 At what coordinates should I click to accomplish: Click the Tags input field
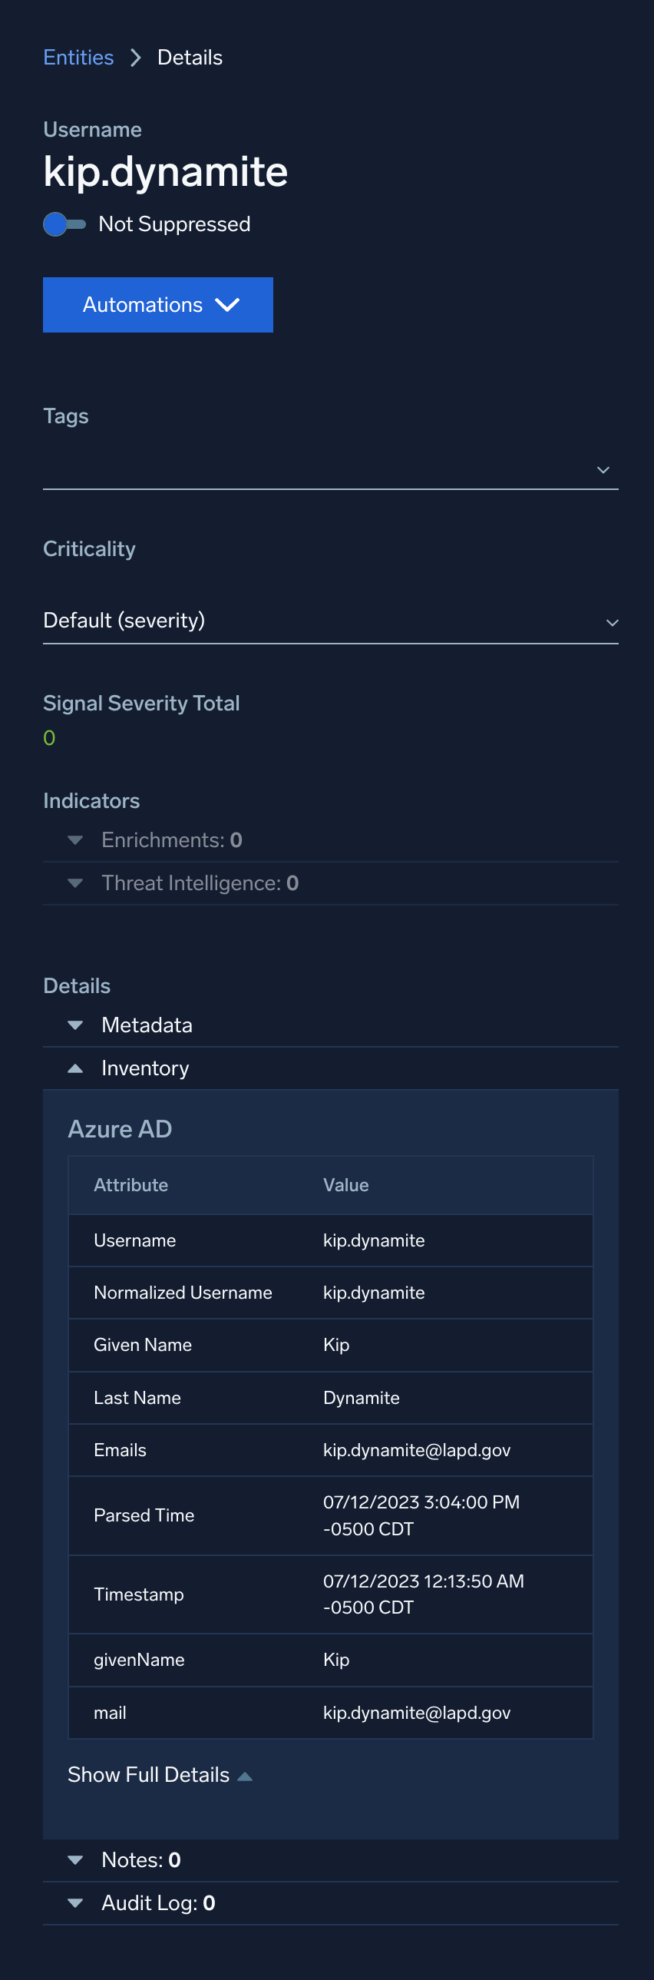click(307, 469)
